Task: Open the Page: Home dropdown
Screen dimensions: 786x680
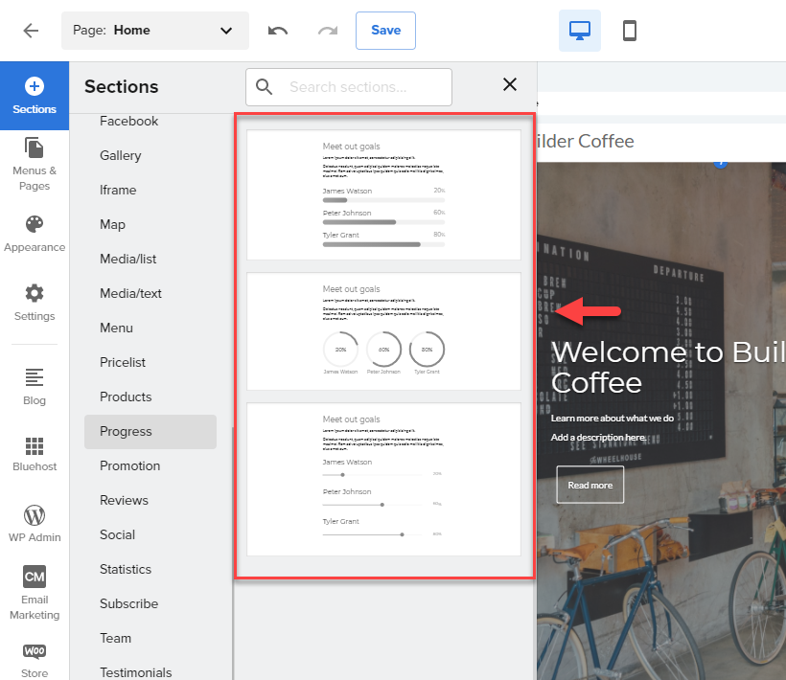Action: 155,31
